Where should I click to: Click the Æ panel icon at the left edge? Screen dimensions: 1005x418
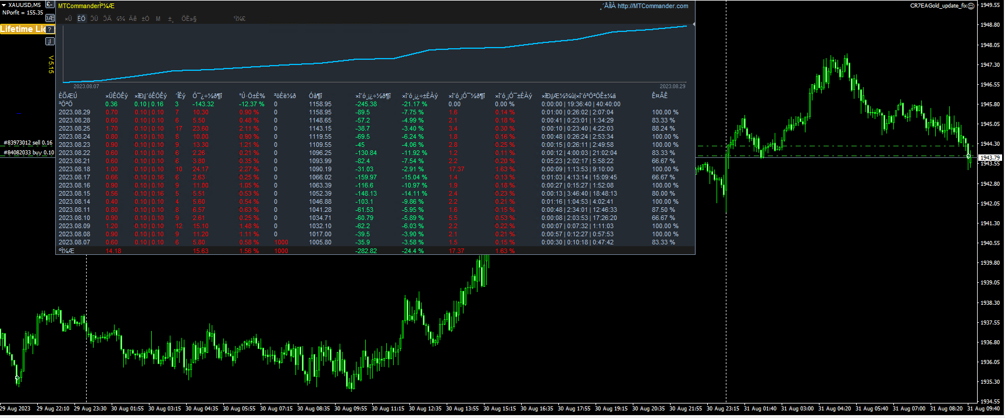pyautogui.click(x=50, y=18)
